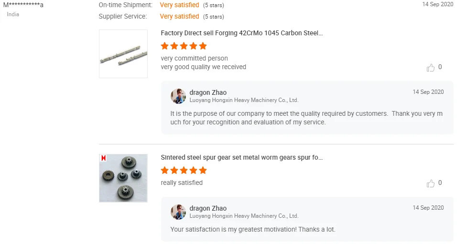
Task: Open the spur gear set product thumbnail
Action: (123, 178)
